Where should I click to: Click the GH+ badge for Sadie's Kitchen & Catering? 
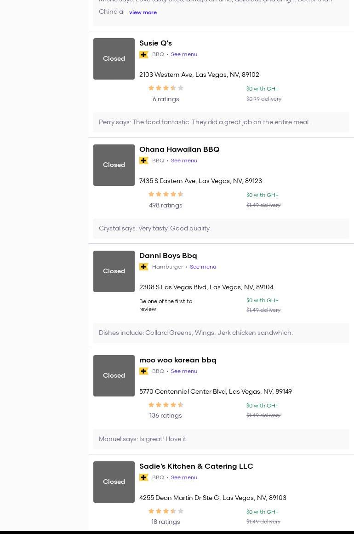[x=144, y=477]
